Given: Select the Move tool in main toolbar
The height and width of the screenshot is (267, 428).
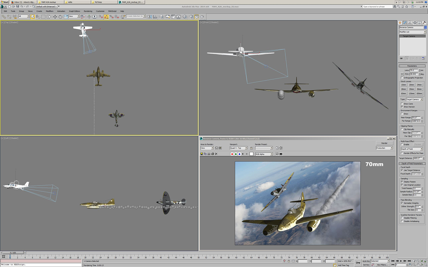Looking at the screenshot, I should pos(55,17).
